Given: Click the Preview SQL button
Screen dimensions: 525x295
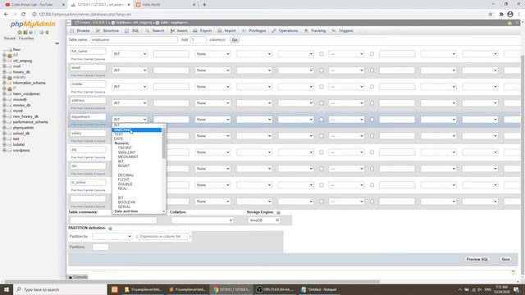Looking at the screenshot, I should (x=477, y=259).
